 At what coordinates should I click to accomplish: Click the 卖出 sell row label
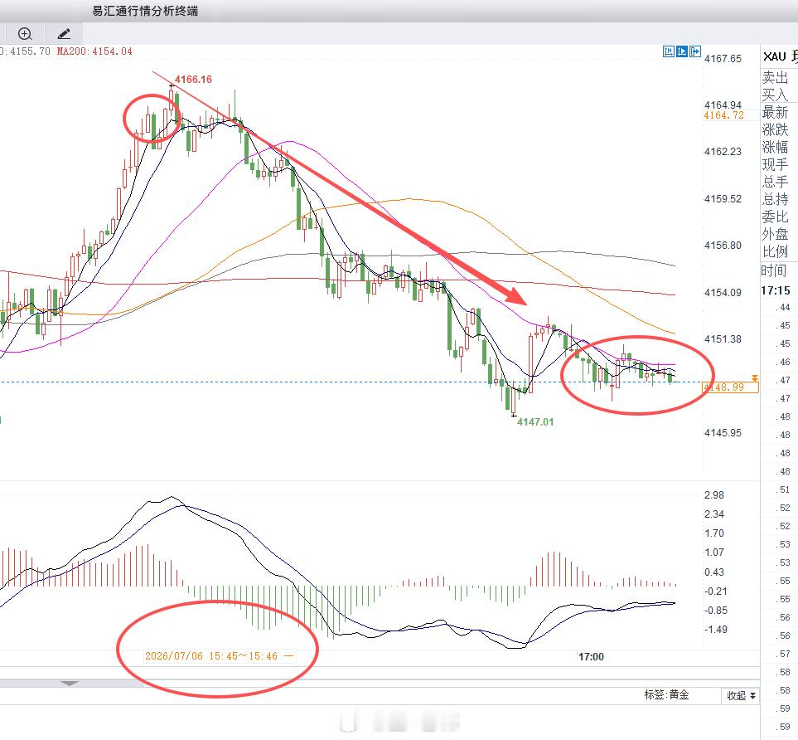775,77
